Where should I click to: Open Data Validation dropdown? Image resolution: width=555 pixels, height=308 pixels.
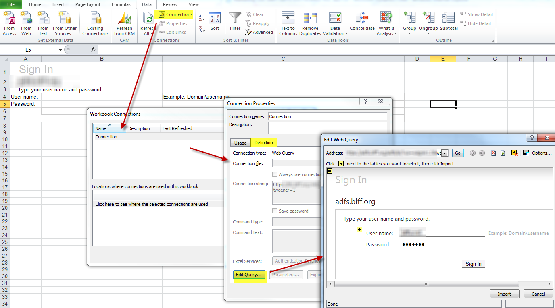click(335, 31)
